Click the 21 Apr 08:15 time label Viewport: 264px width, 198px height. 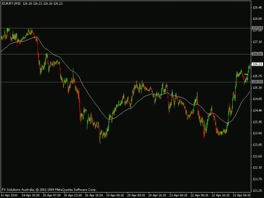pyautogui.click(x=178, y=195)
